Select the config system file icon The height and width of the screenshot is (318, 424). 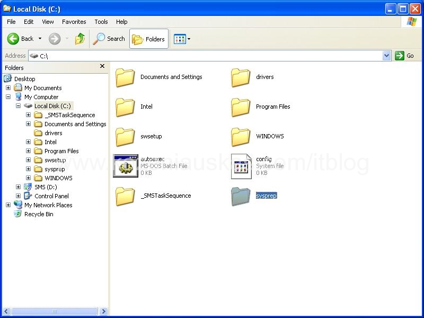pos(241,166)
